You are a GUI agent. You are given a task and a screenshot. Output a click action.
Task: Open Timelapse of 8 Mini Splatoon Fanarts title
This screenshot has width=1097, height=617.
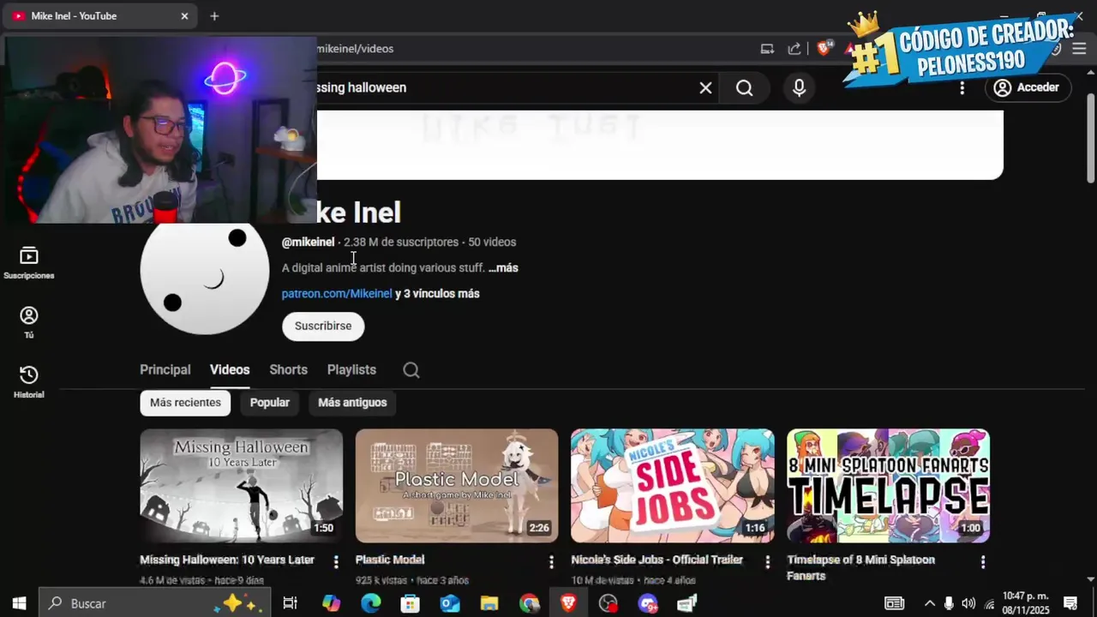860,567
